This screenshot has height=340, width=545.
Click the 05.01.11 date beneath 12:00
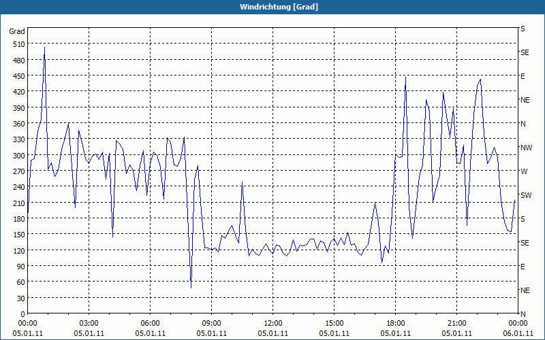(x=273, y=333)
